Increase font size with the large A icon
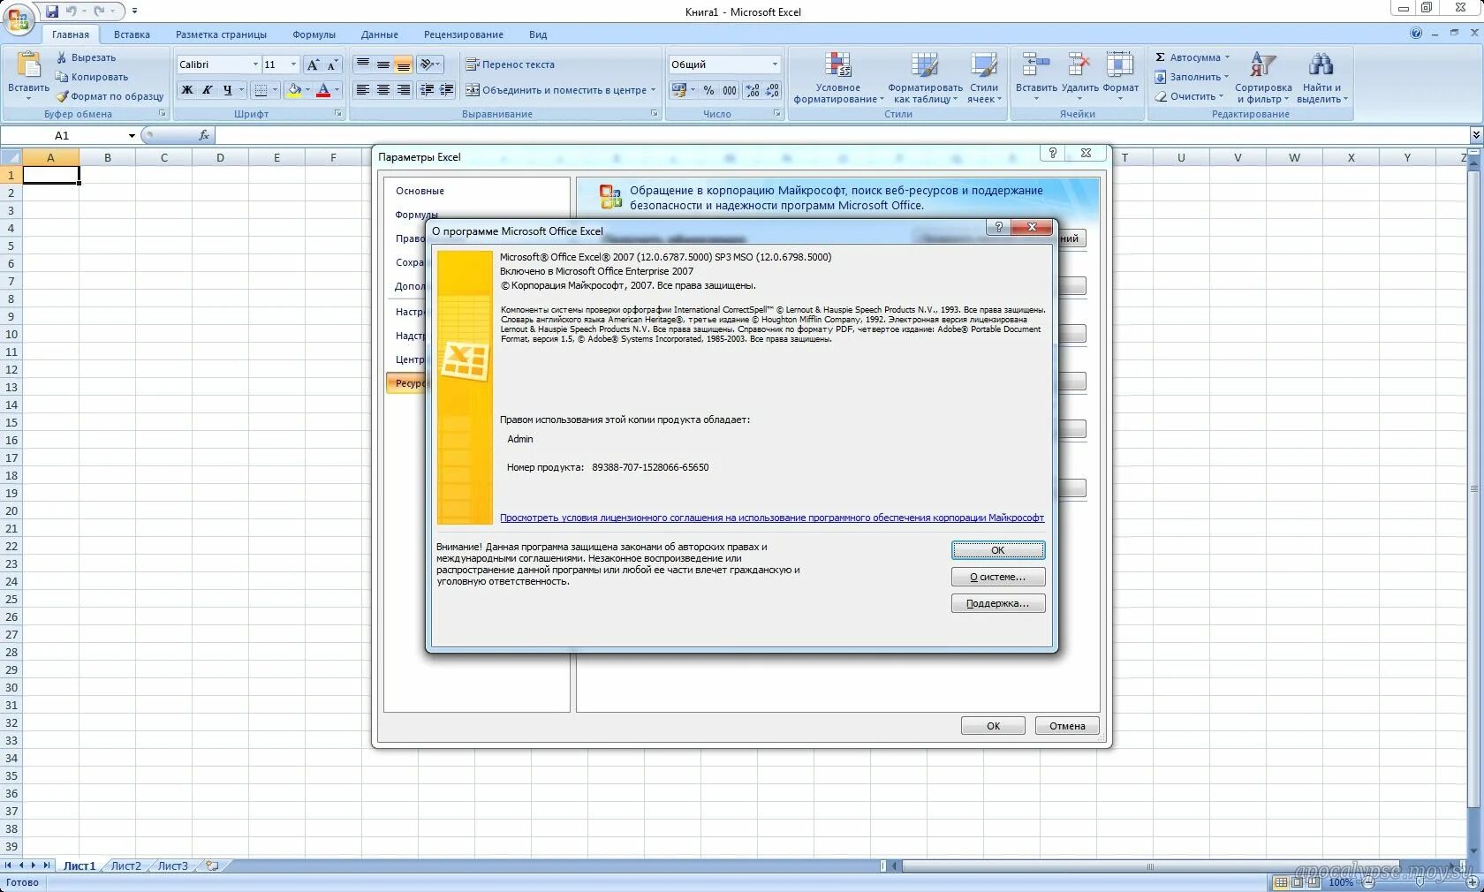This screenshot has width=1484, height=892. (313, 64)
